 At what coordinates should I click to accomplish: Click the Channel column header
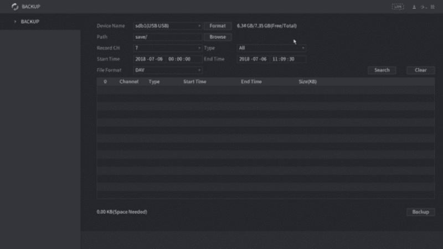(x=129, y=81)
